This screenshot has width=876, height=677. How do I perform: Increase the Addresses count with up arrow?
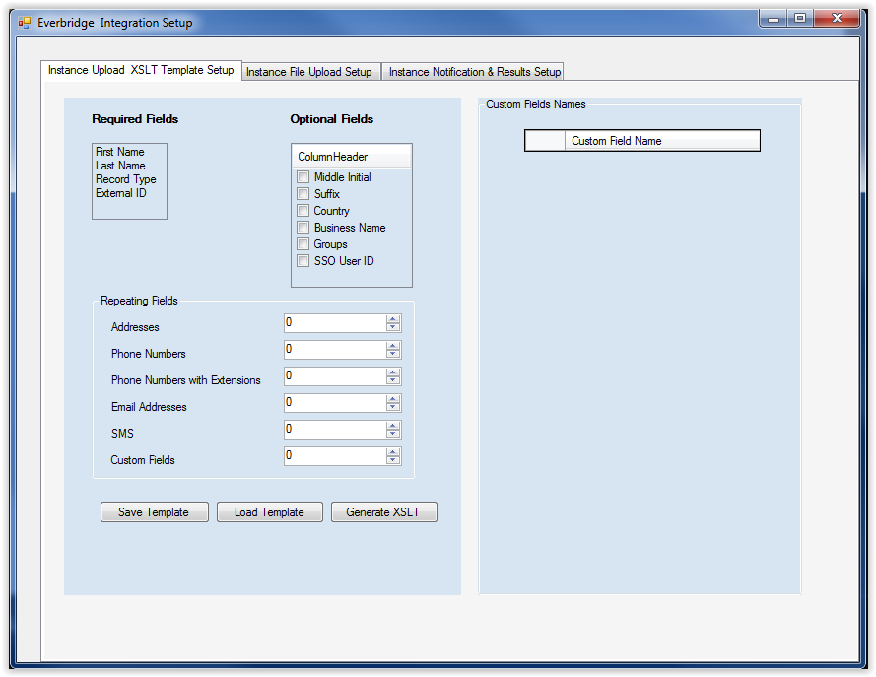(393, 319)
